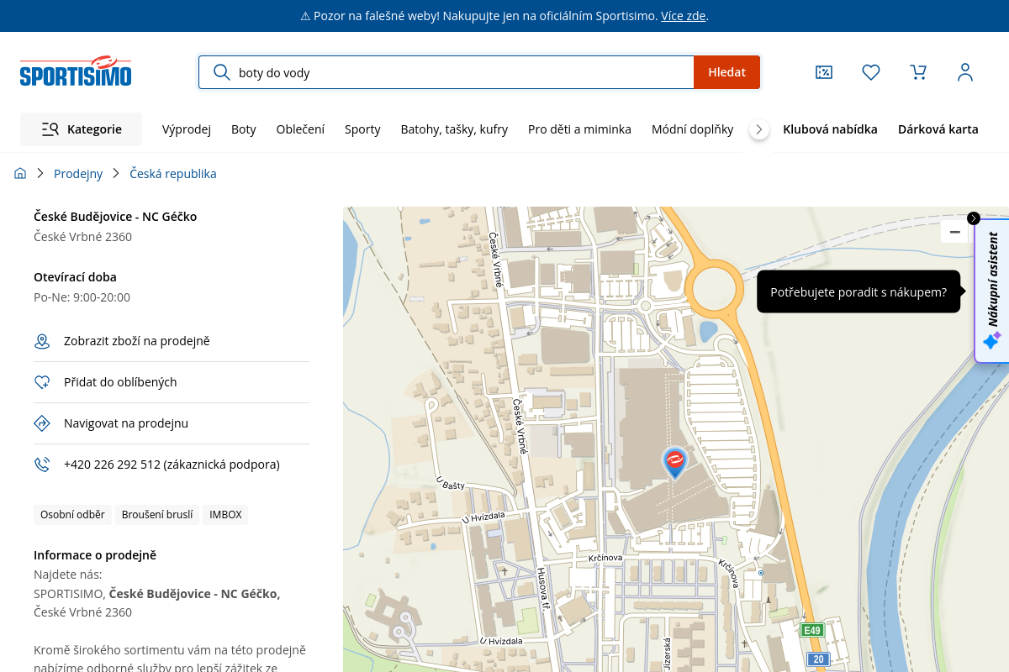
Task: Click Zobrazit zboží na prodejně
Action: tap(136, 341)
